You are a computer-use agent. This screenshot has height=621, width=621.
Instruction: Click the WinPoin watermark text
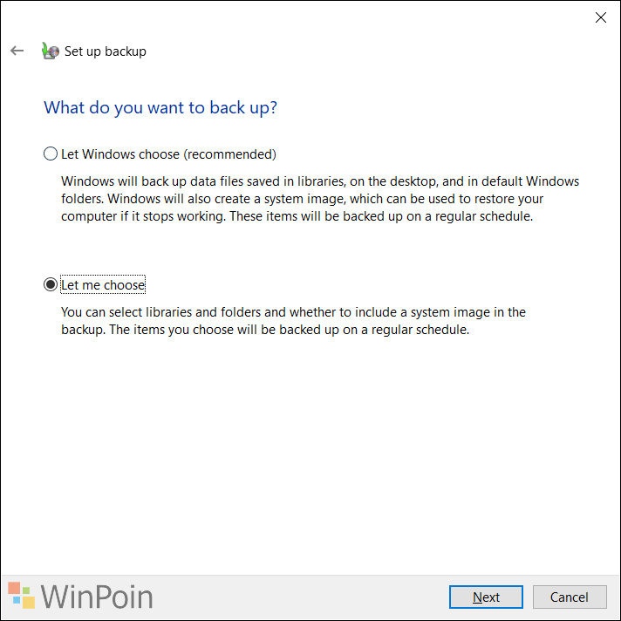click(97, 597)
